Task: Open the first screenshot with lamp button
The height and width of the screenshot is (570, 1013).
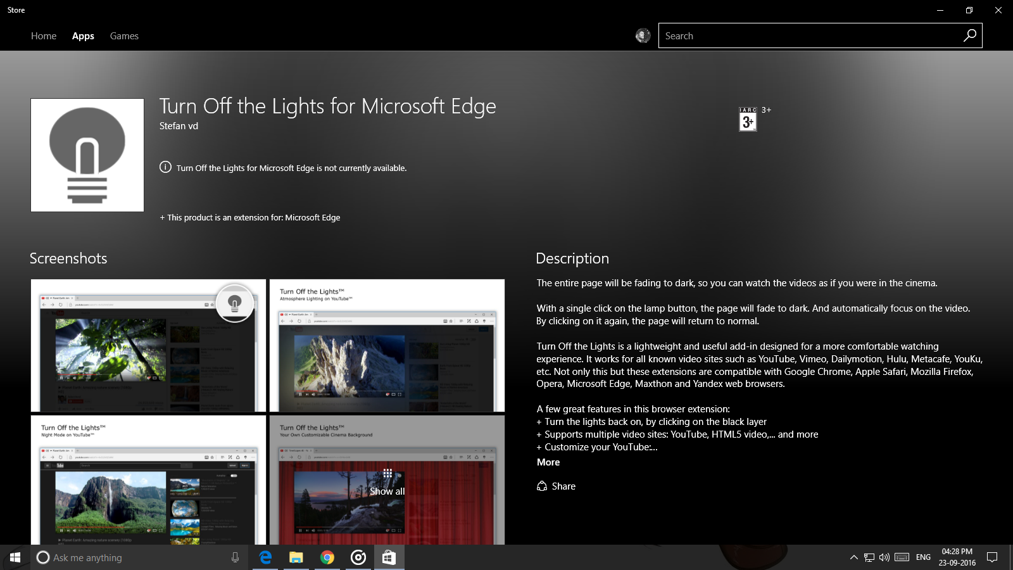Action: (148, 346)
